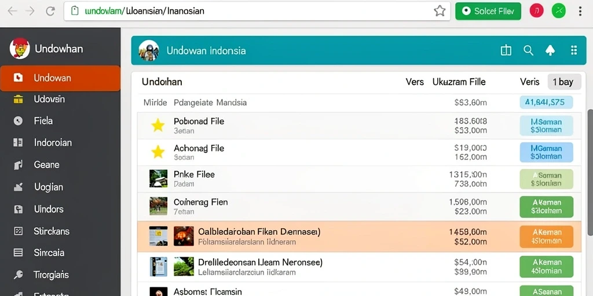Viewport: 593px width, 296px height.
Task: Sort by the Ukuzram Fille column header
Action: 459,82
